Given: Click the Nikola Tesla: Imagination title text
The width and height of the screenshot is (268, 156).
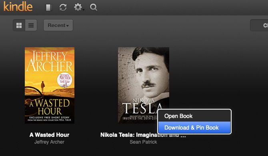Looking at the screenshot, I should coord(143,135).
